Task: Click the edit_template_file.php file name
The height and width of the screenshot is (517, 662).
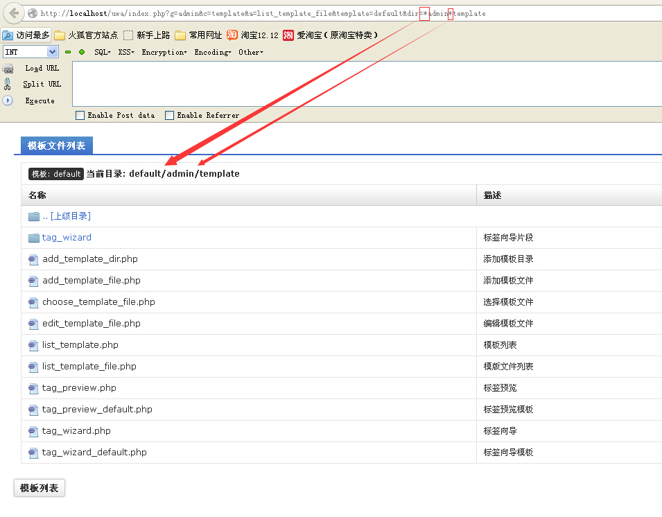Action: pyautogui.click(x=92, y=324)
